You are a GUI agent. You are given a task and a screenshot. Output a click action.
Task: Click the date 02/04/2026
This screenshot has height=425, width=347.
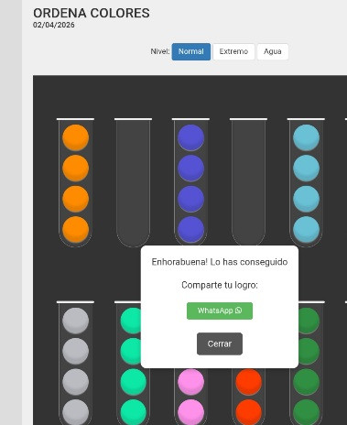click(54, 25)
